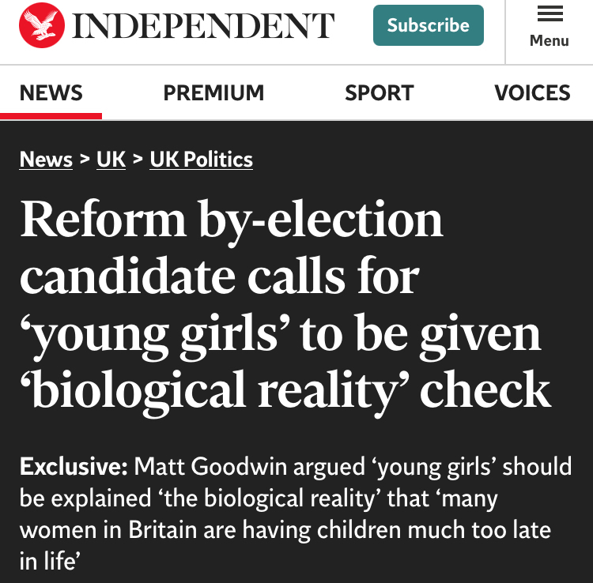Click the bold "Exclusive:" label

(73, 466)
